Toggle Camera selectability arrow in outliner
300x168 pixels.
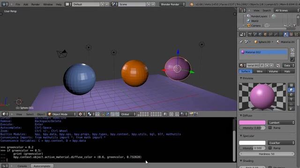pos(290,25)
